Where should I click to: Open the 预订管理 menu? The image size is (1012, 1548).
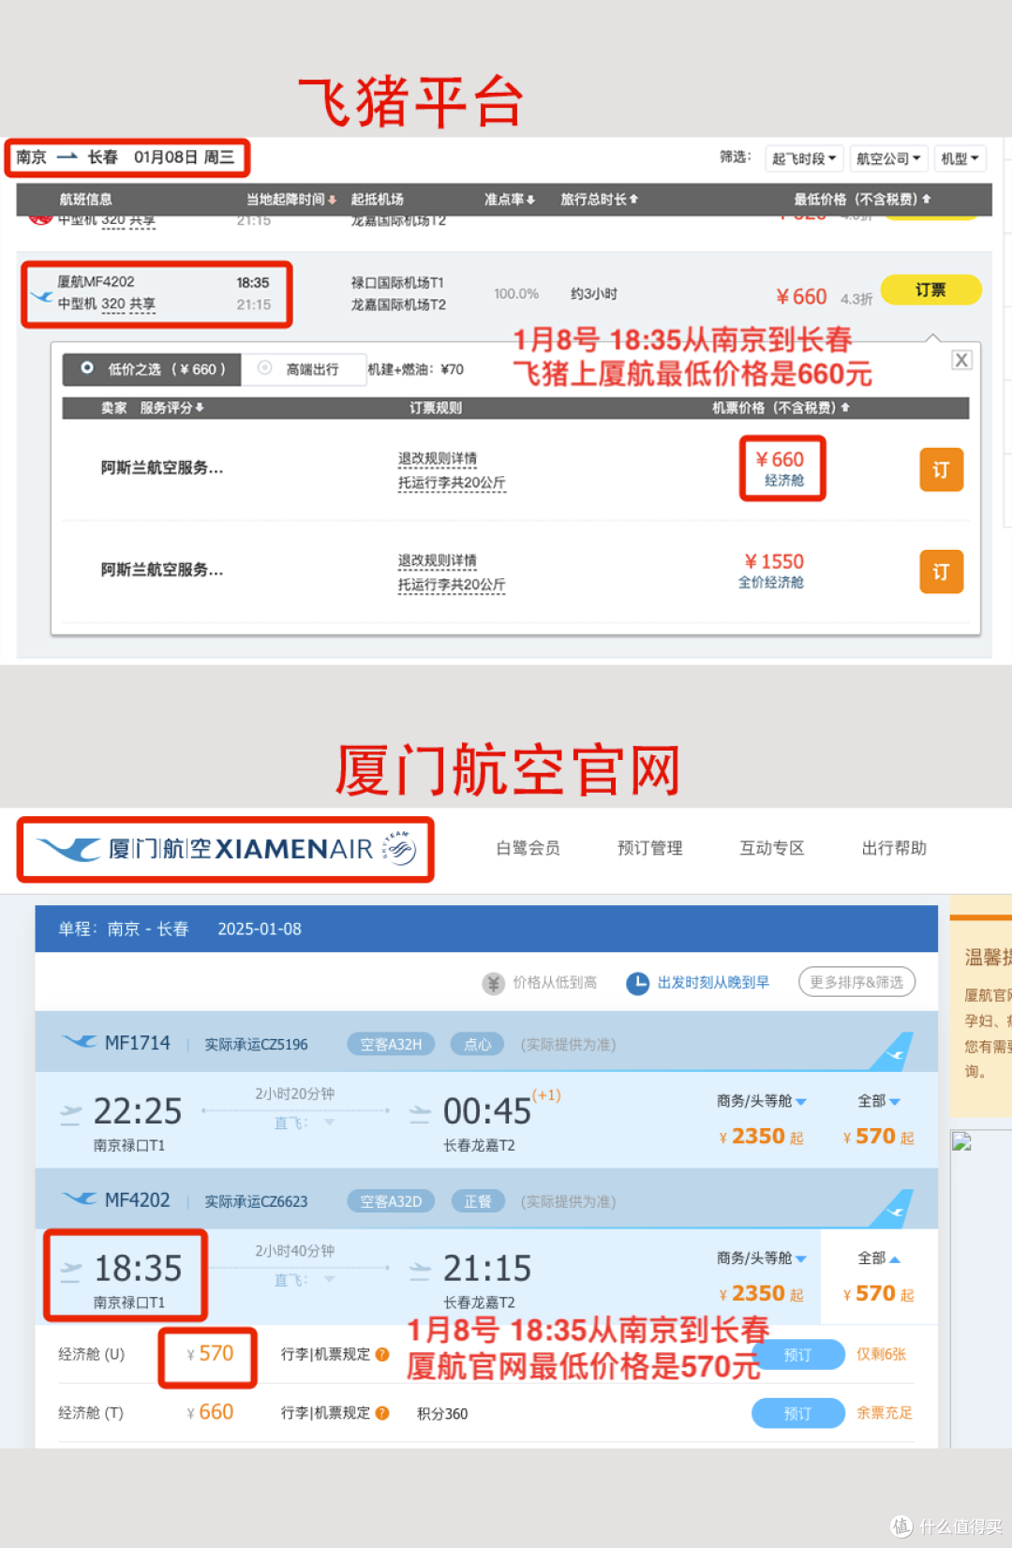[x=650, y=848]
